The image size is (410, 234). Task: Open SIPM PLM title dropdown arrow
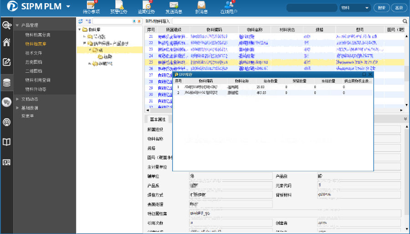[68, 7]
